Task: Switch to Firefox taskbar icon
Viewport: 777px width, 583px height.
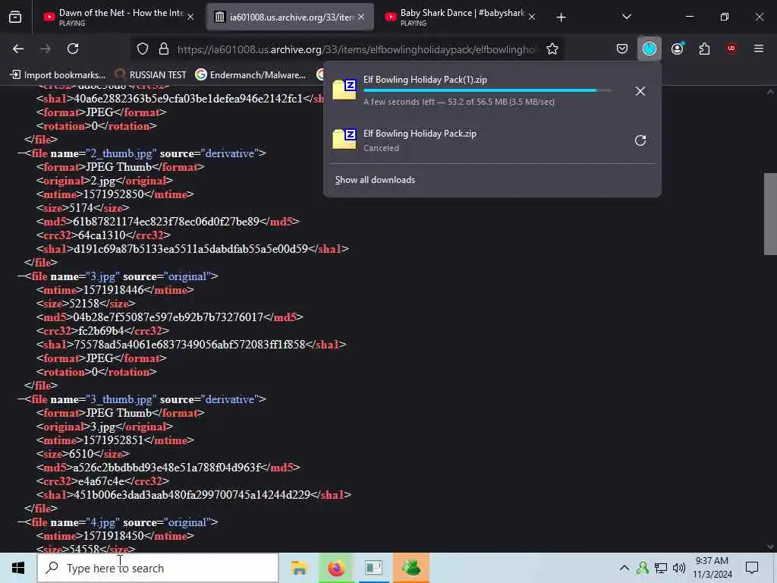Action: tap(336, 568)
